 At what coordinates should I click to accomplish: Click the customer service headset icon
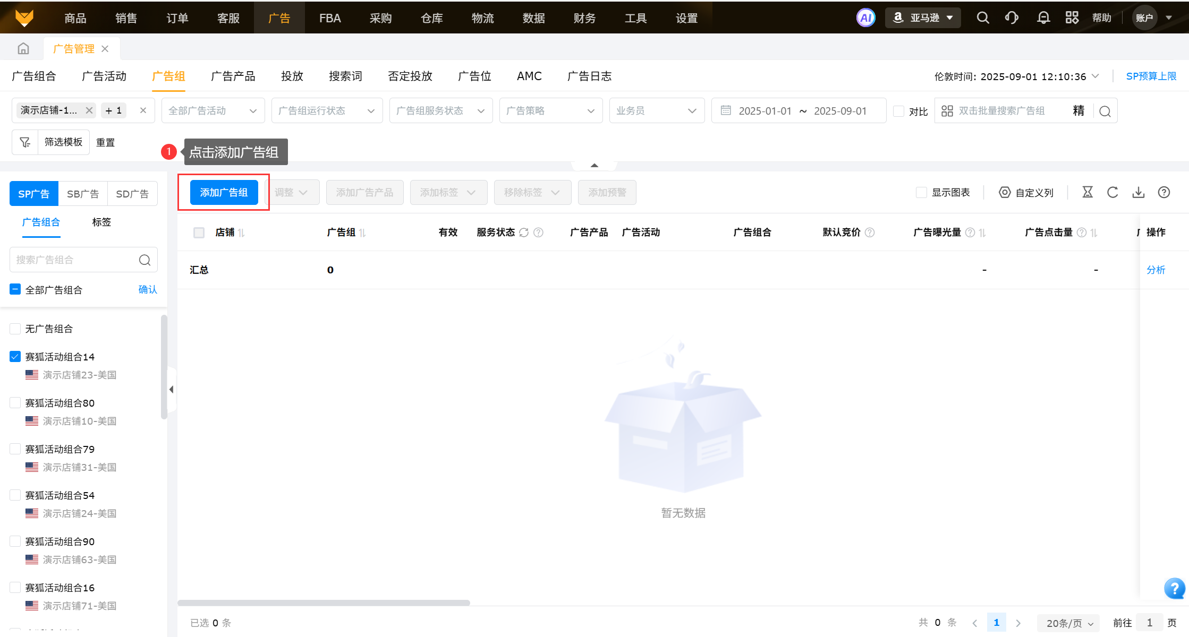point(1012,18)
